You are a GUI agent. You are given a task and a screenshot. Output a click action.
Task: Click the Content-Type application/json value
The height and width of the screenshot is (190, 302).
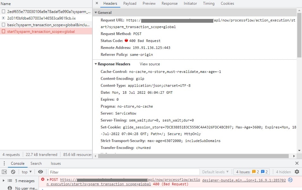pyautogui.click(x=159, y=86)
